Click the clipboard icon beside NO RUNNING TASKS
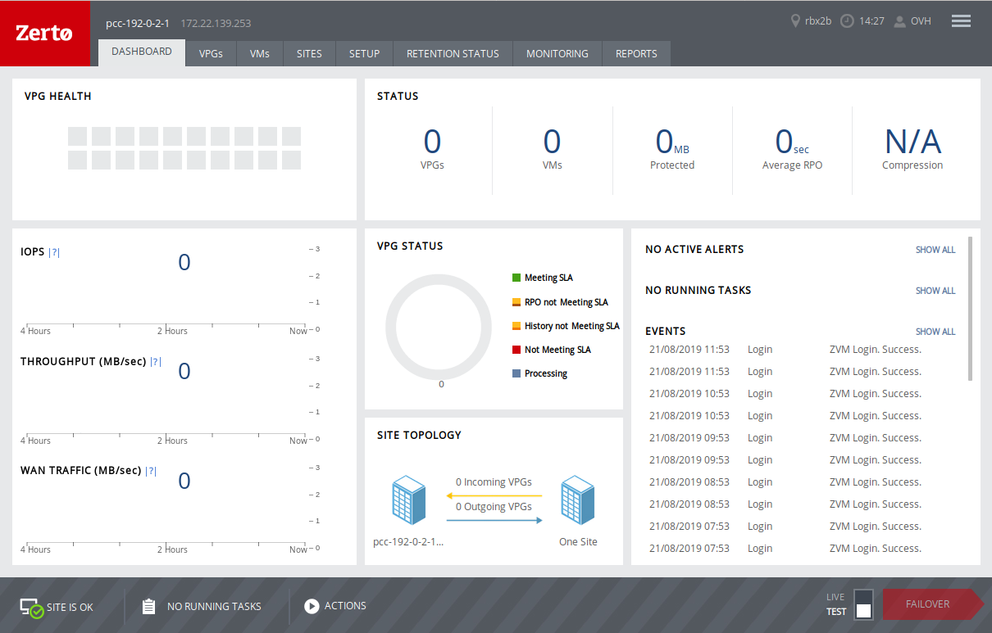The width and height of the screenshot is (992, 633). [x=148, y=606]
